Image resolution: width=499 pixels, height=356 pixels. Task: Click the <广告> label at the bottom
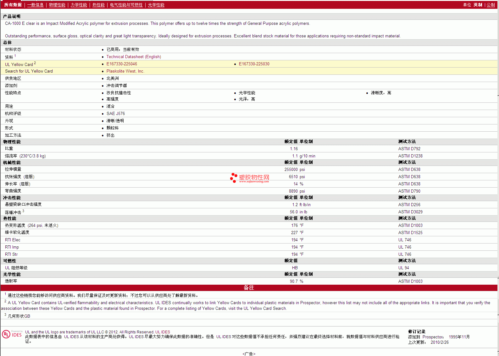coord(249,353)
